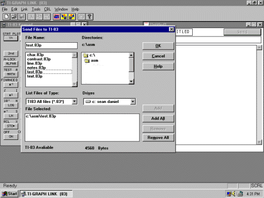Screen dimensions: 264x198
Task: Open the Drives dropdown
Action: click(x=133, y=101)
